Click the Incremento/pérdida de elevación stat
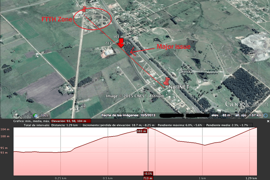 [119, 125]
